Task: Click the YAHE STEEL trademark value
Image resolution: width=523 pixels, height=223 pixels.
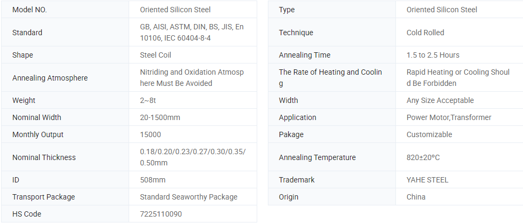Action: [x=427, y=180]
